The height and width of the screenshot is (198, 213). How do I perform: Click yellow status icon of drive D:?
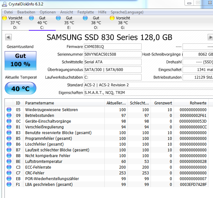4,18
